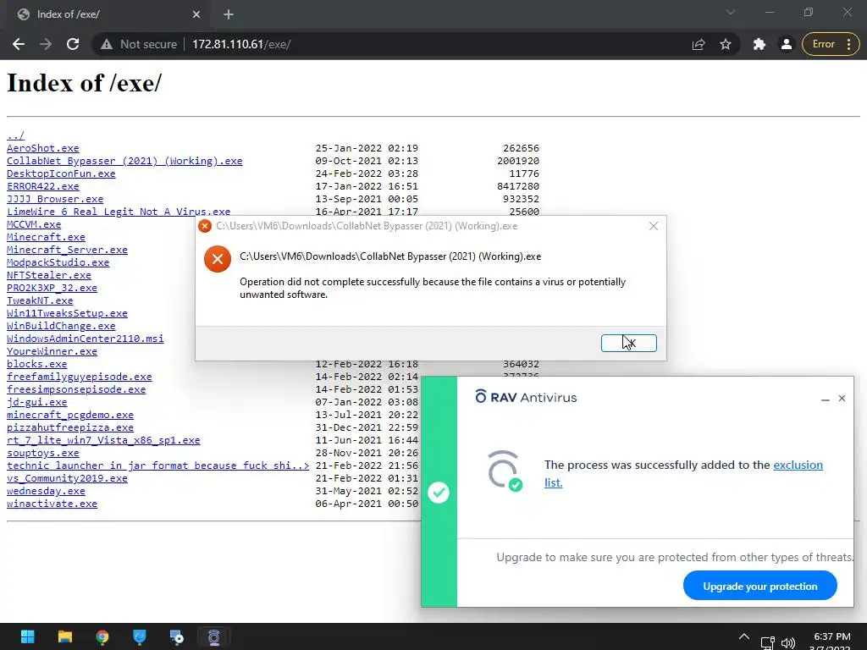
Task: Open the parent directory ../ link
Action: click(15, 135)
